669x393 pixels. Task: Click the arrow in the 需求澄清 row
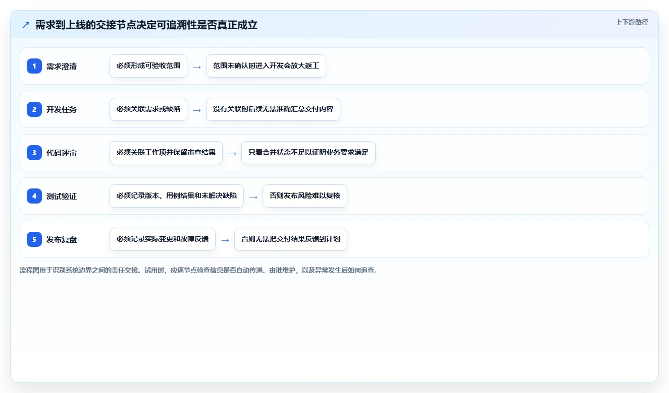click(x=197, y=67)
